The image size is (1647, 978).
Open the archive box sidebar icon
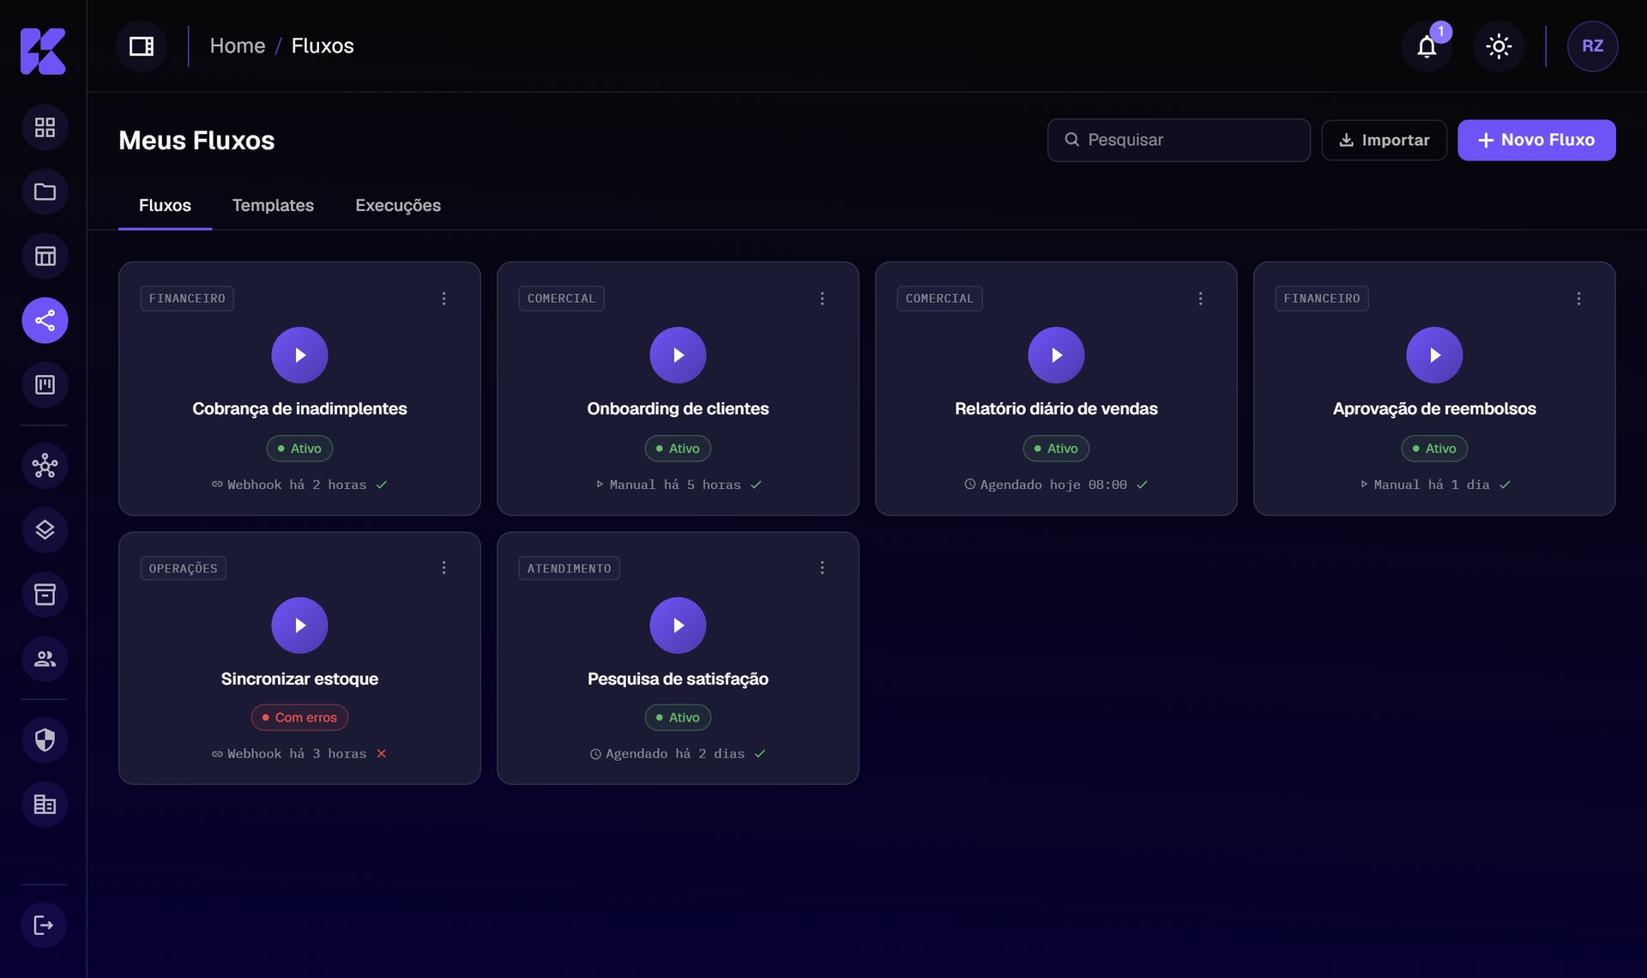tap(45, 595)
